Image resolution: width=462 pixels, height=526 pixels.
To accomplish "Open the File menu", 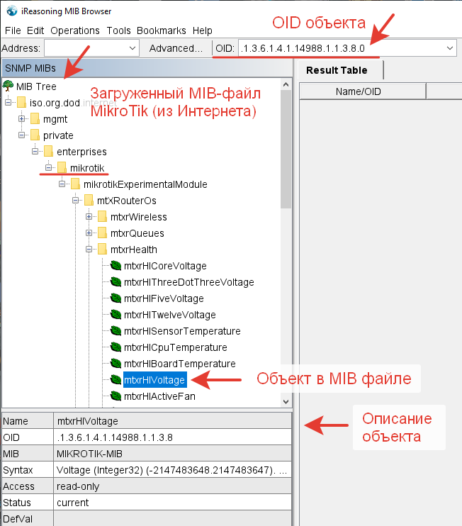I will pyautogui.click(x=13, y=30).
